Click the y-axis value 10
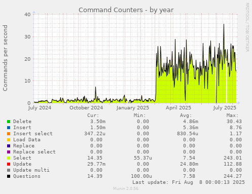252x194 pixels. tap(27, 81)
